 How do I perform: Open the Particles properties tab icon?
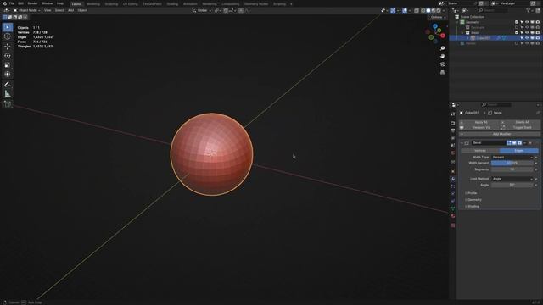click(x=452, y=186)
